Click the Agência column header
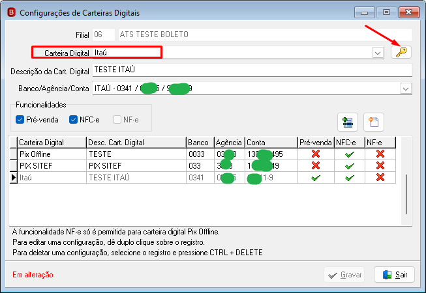 tap(230, 143)
